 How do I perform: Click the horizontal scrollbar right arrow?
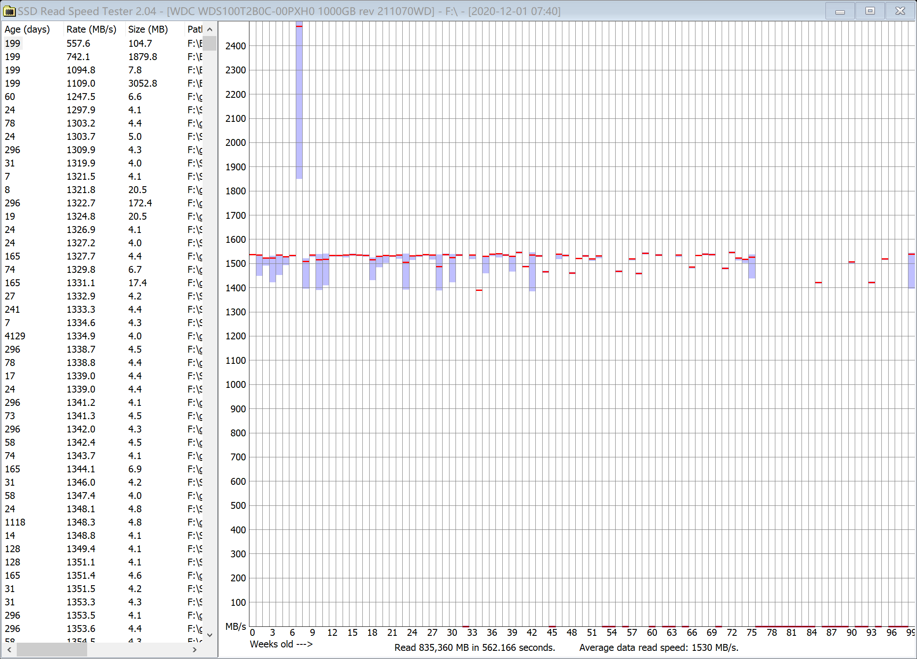point(195,650)
